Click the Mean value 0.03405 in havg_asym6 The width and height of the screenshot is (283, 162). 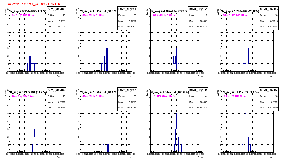tap(203, 102)
